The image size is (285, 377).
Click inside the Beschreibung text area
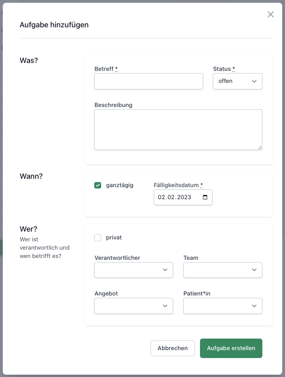pos(178,130)
